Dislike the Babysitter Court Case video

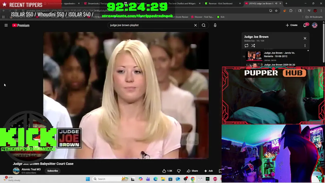pyautogui.click(x=179, y=171)
